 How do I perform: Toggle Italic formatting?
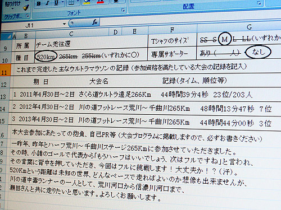point(47,3)
